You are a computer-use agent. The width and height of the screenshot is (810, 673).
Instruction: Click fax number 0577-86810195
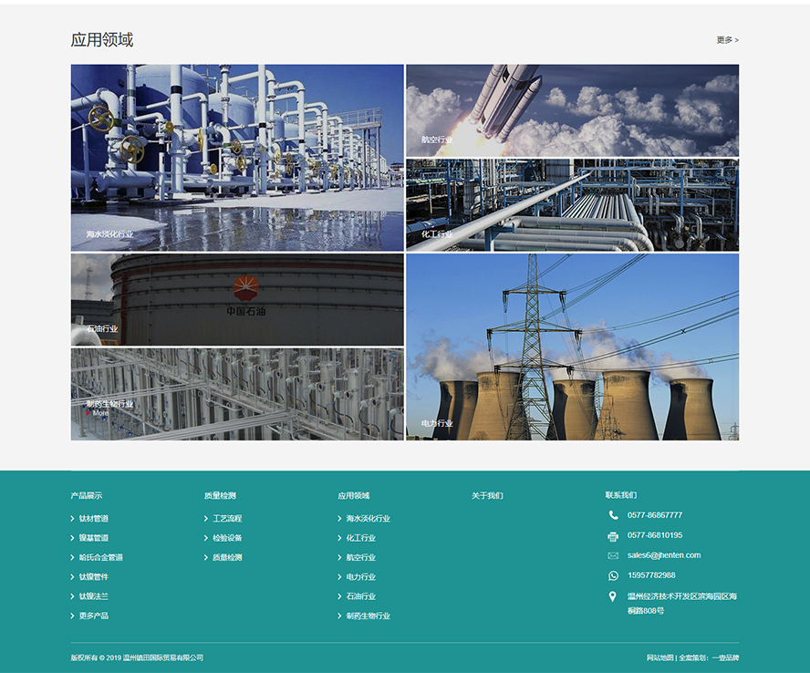[655, 535]
